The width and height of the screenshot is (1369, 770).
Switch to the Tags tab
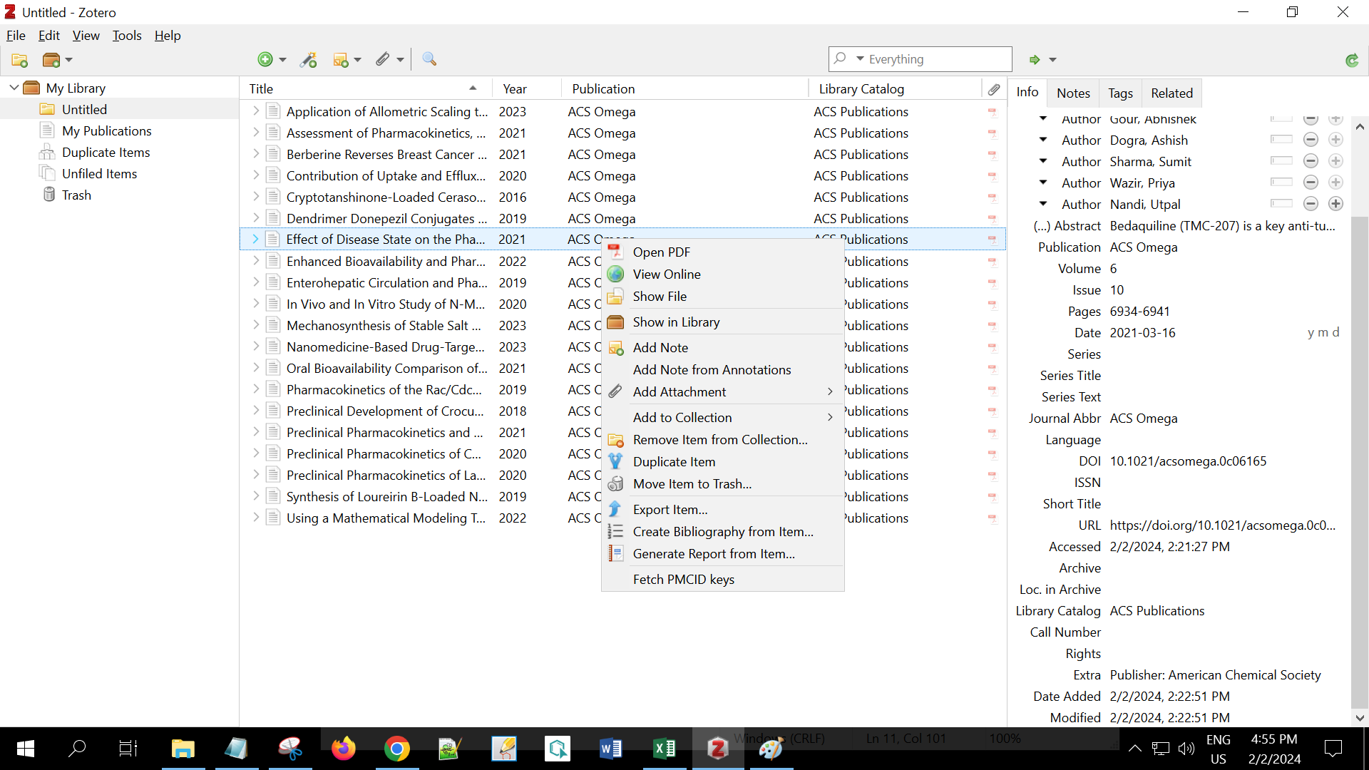tap(1119, 93)
